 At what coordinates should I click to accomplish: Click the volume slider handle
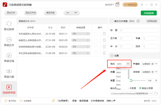131,81
